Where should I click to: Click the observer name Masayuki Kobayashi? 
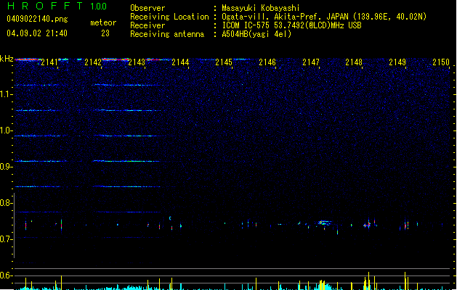(261, 8)
